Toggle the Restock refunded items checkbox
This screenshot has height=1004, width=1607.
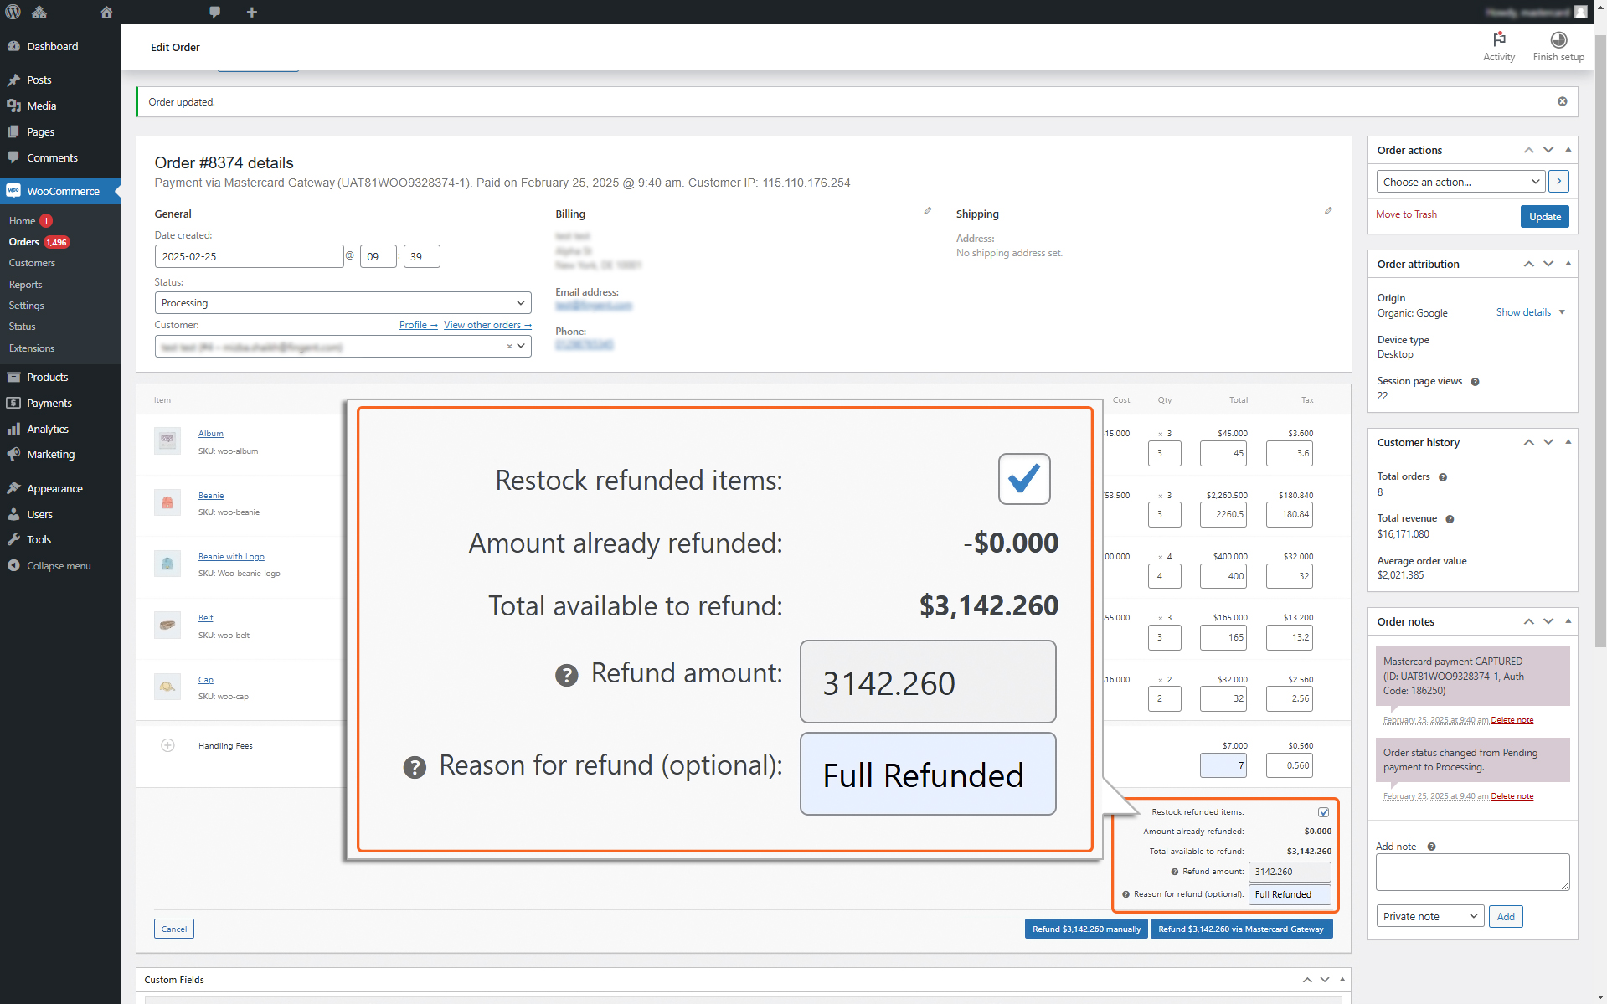pos(1323,812)
